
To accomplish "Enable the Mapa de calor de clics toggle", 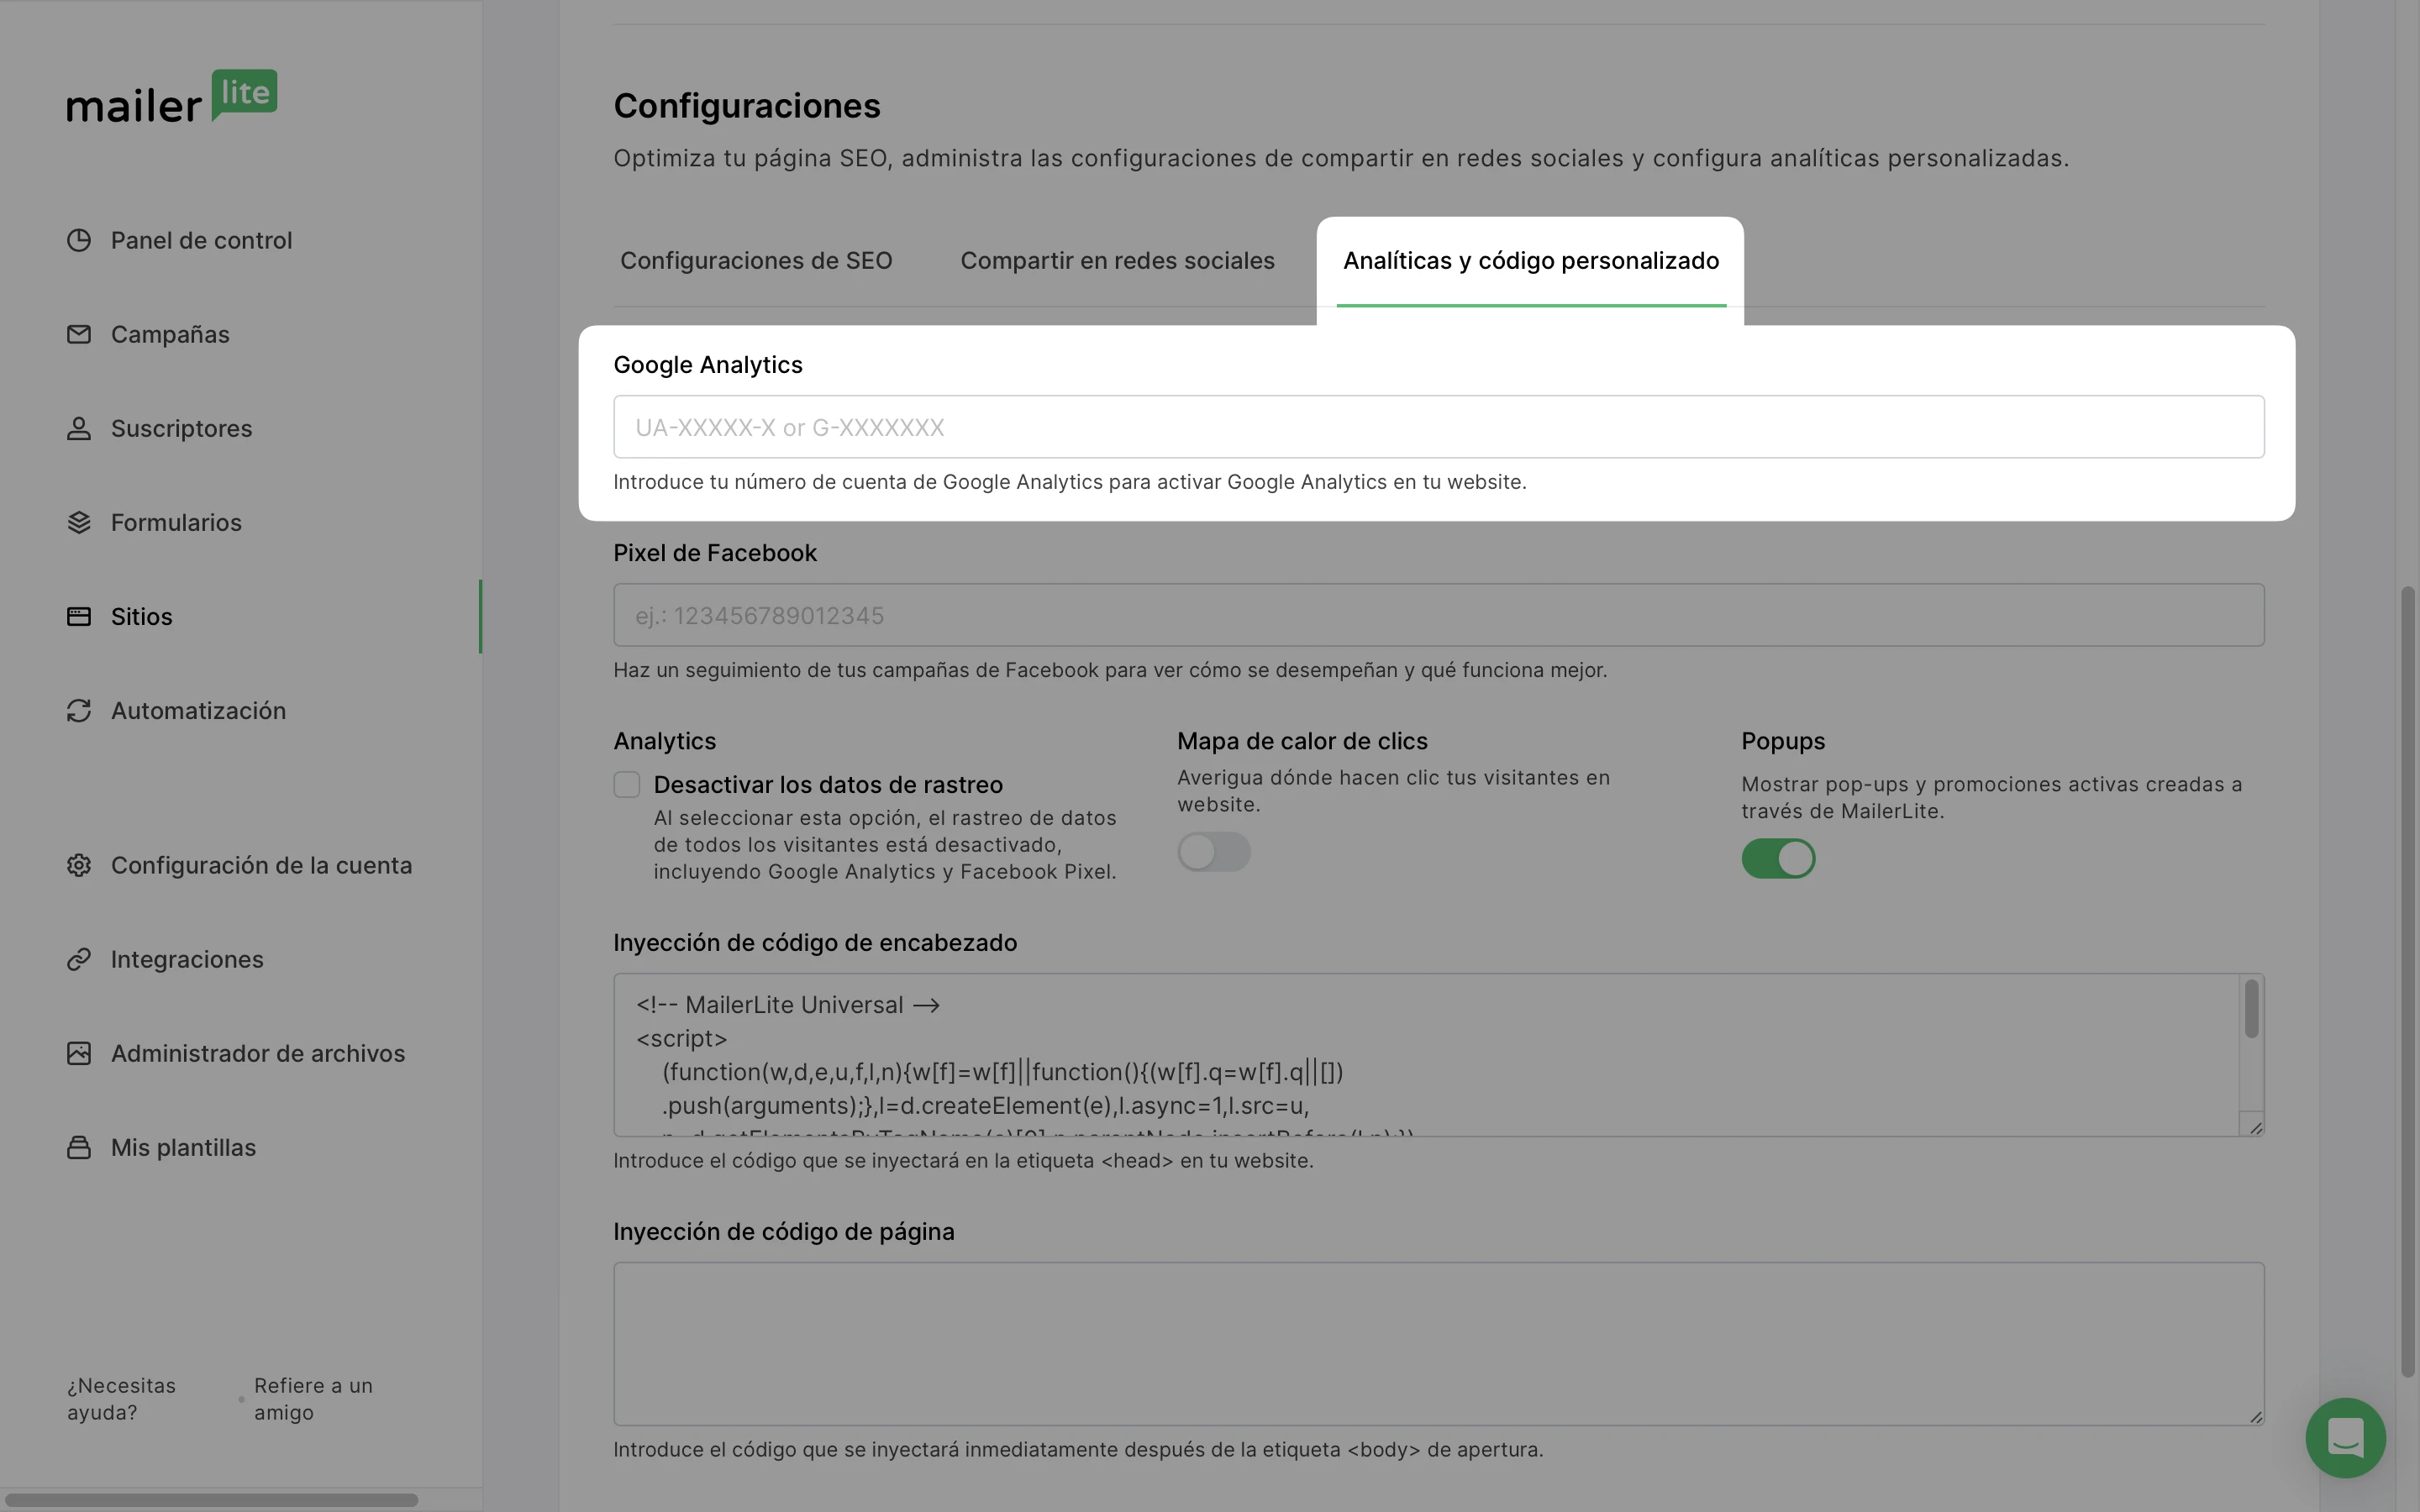I will coord(1213,852).
